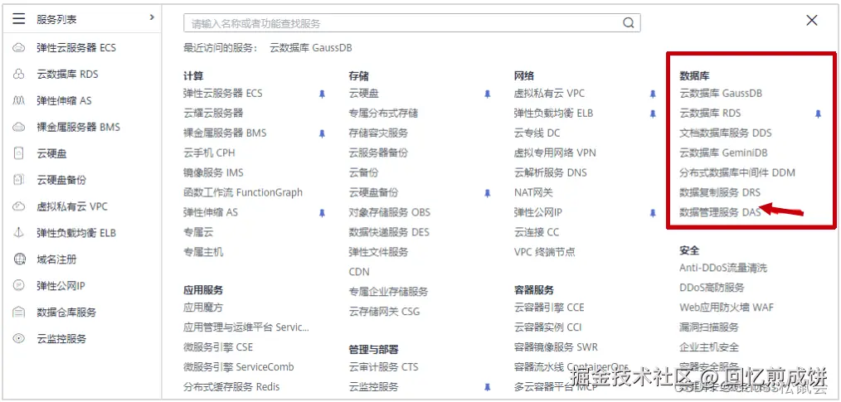Unpin 虚拟私有云 VPC in 网络 list
The image size is (841, 402).
tap(653, 94)
